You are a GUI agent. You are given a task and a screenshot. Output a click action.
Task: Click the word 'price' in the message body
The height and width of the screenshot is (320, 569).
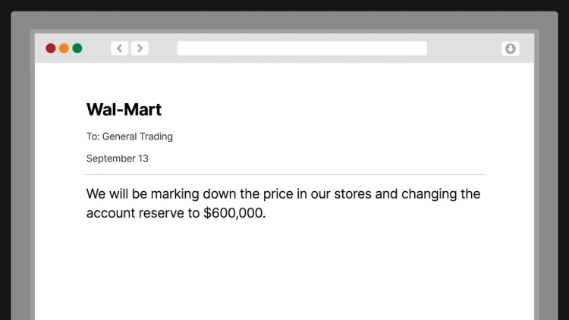click(278, 194)
